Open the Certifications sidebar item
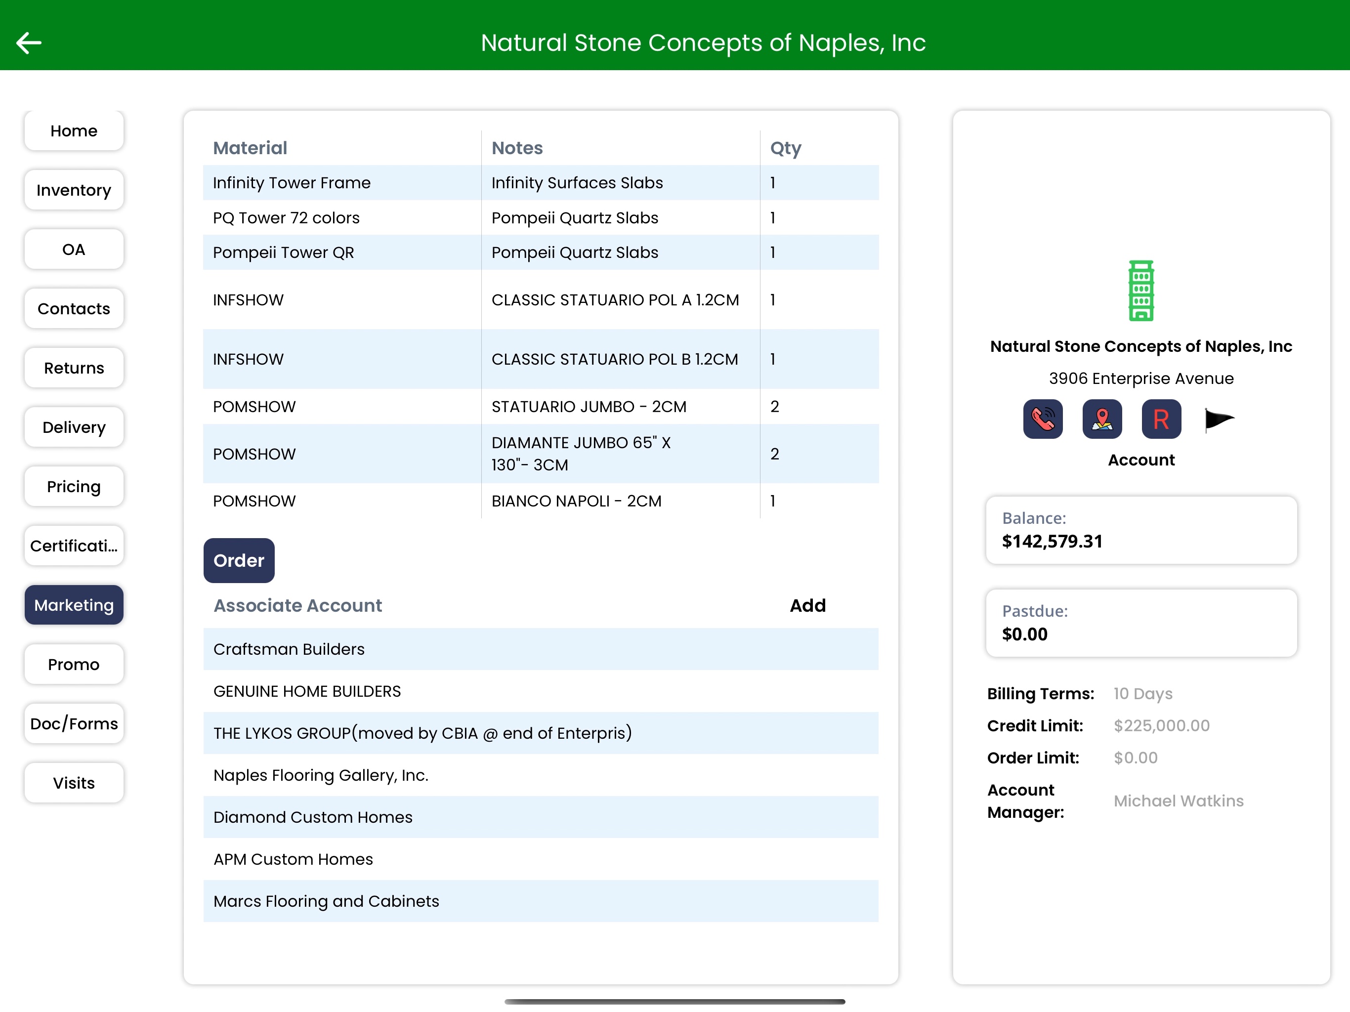Image resolution: width=1350 pixels, height=1012 pixels. point(74,546)
